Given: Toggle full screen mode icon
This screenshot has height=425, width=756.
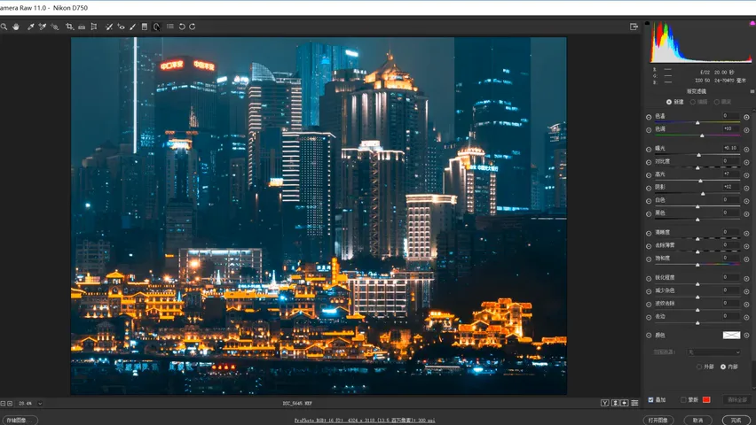Looking at the screenshot, I should 634,27.
